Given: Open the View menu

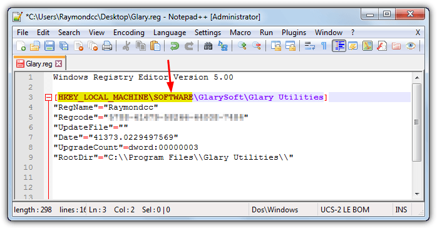Looking at the screenshot, I should tap(96, 33).
